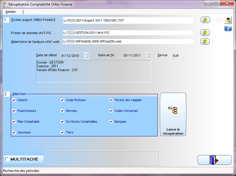Uncheck the Journaux checkbox
Viewport: 236px width, 176px height.
tap(14, 132)
